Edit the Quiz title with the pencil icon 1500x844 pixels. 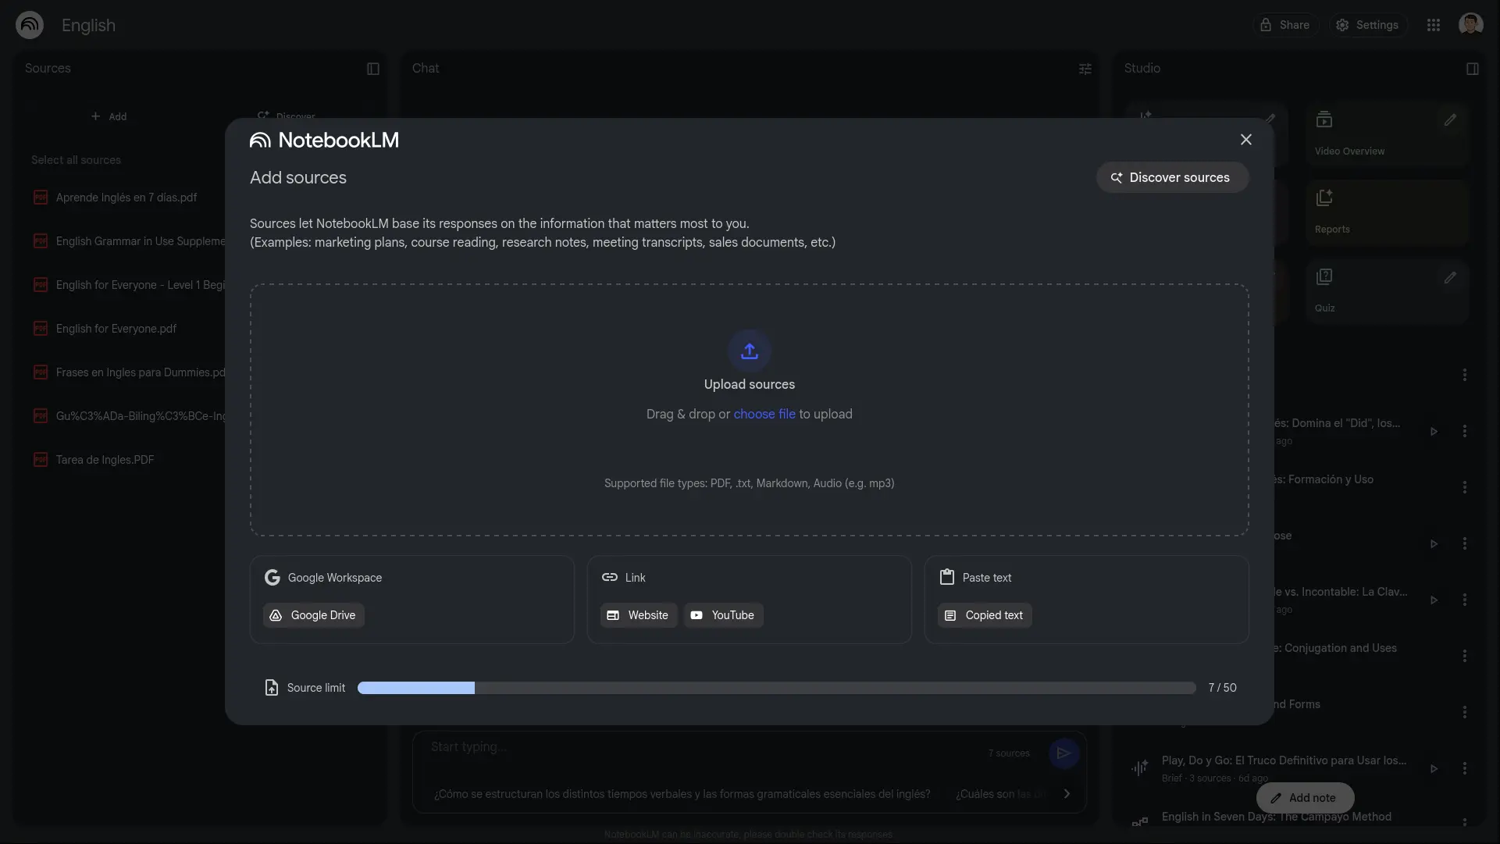click(1451, 277)
